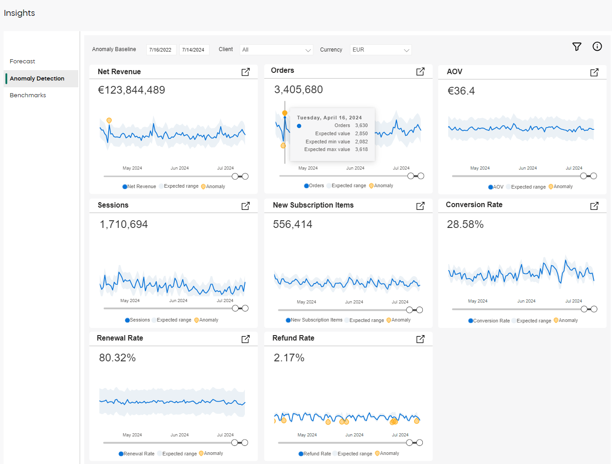The image size is (612, 464).
Task: Open the filter pane icon
Action: 577,47
